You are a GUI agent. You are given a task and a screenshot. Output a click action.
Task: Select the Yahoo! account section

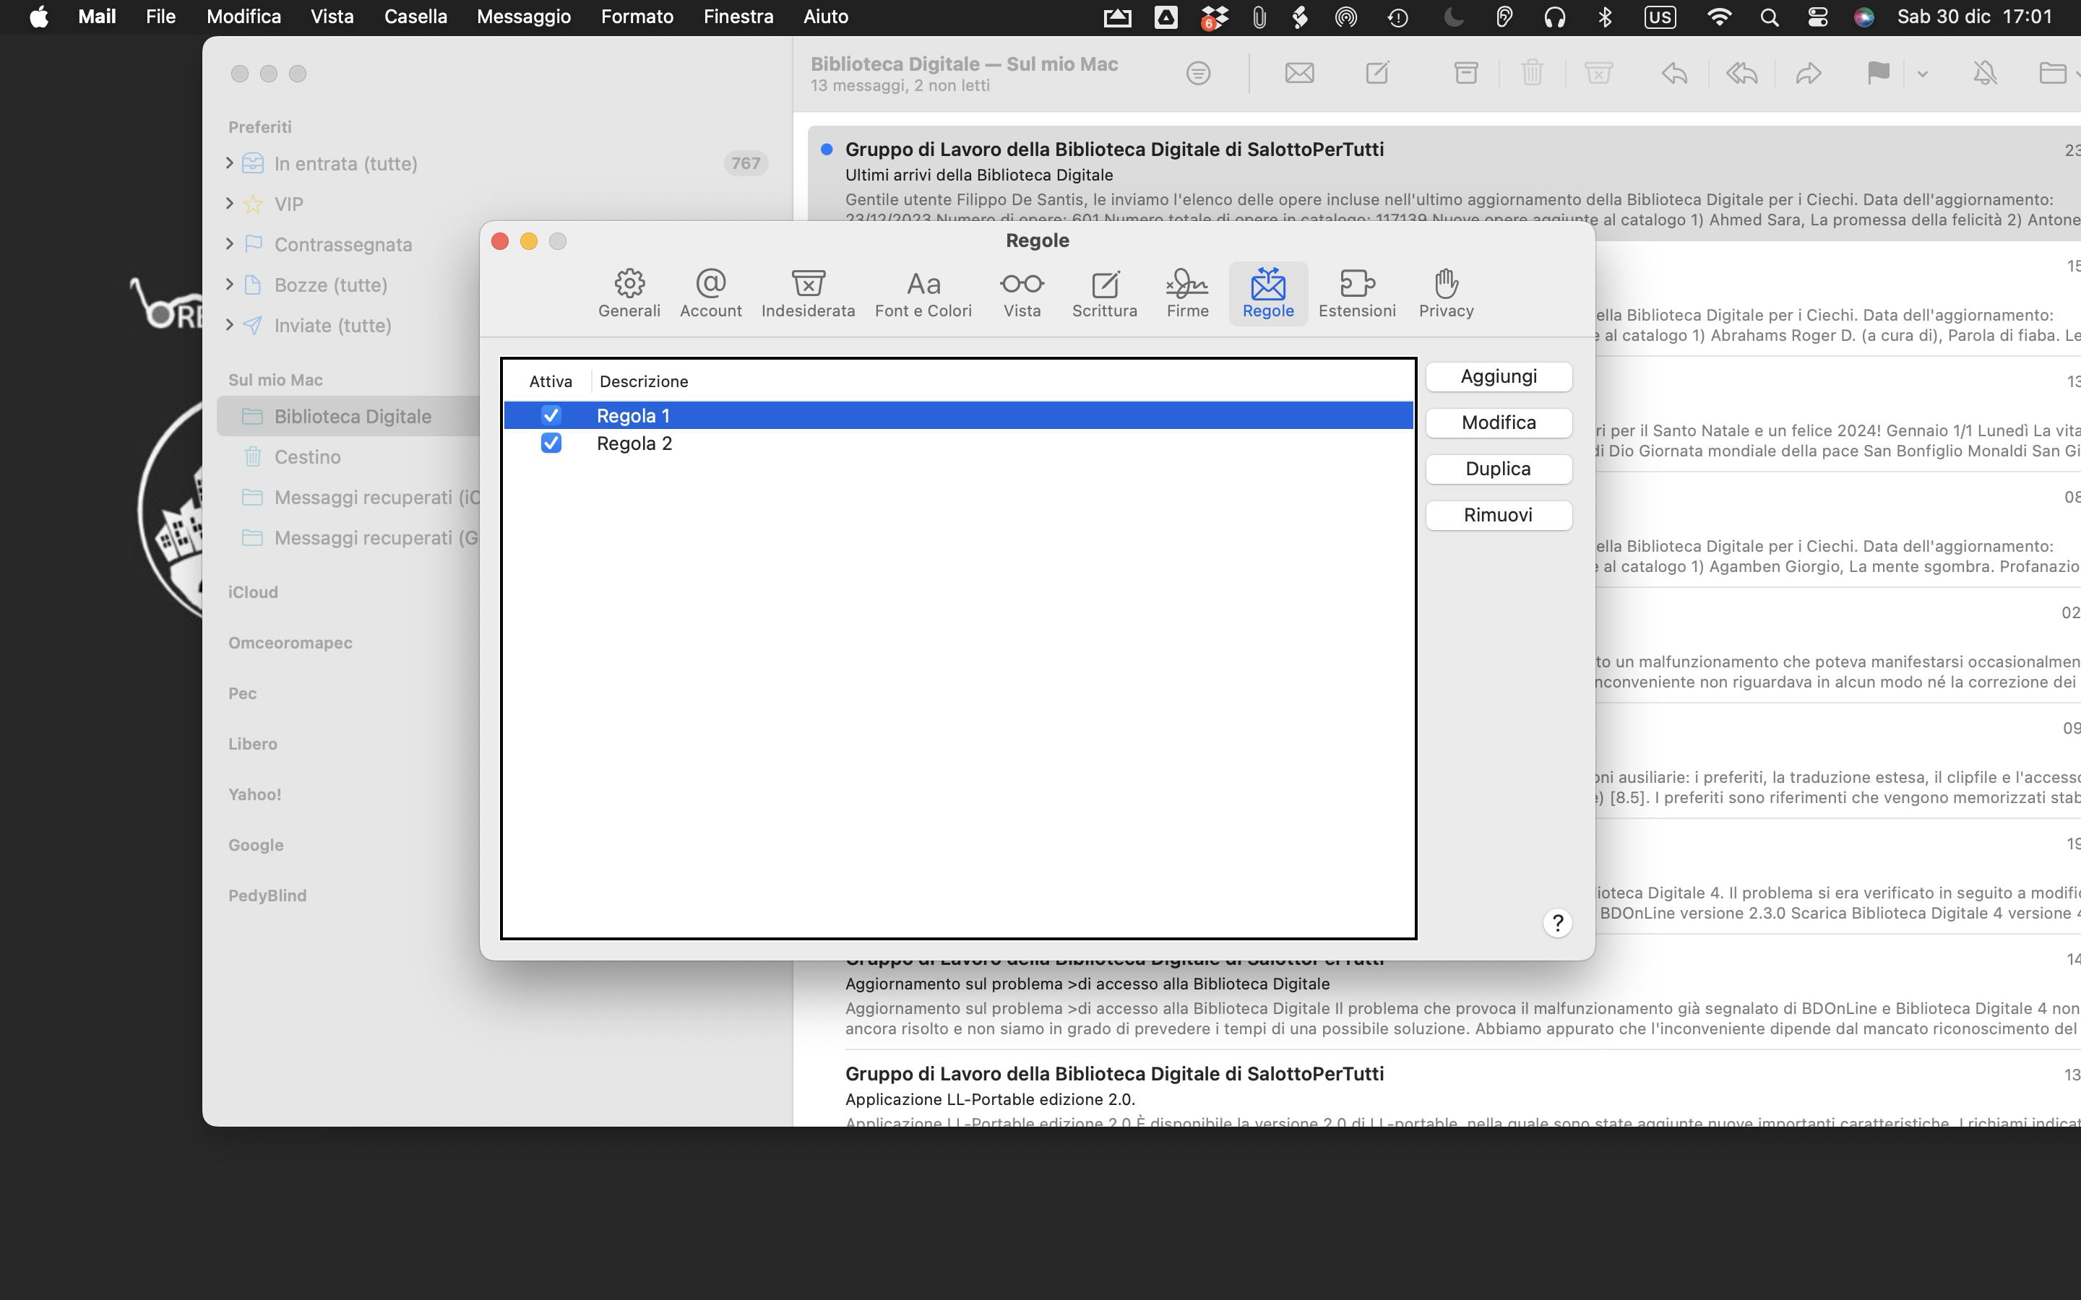click(x=254, y=794)
